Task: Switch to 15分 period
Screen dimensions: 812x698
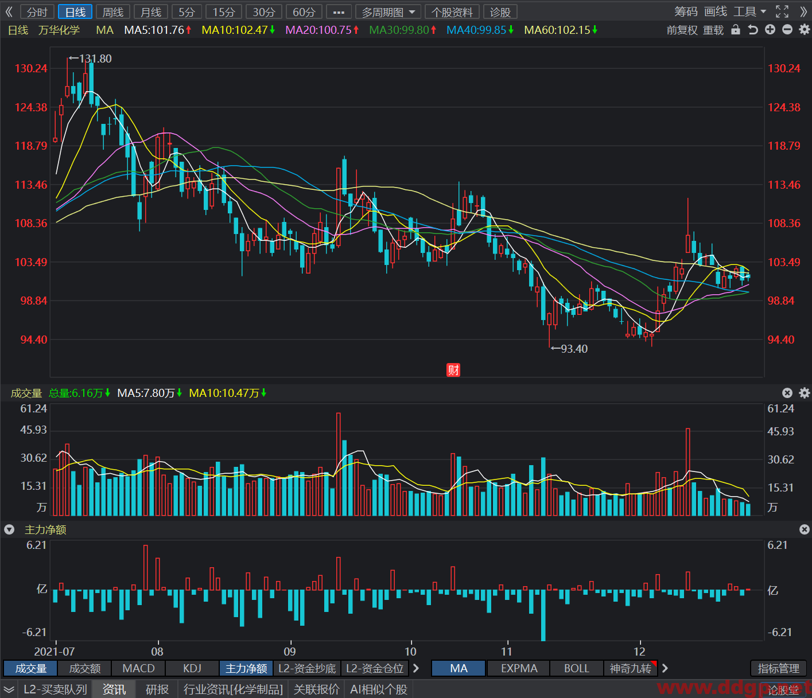Action: 224,12
